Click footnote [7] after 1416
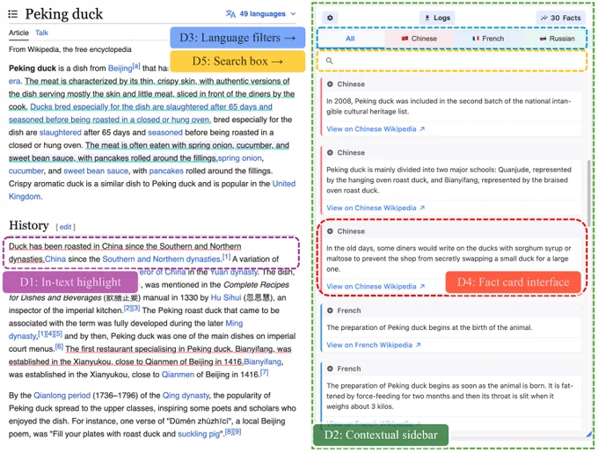Image resolution: width=598 pixels, height=453 pixels. [x=265, y=373]
